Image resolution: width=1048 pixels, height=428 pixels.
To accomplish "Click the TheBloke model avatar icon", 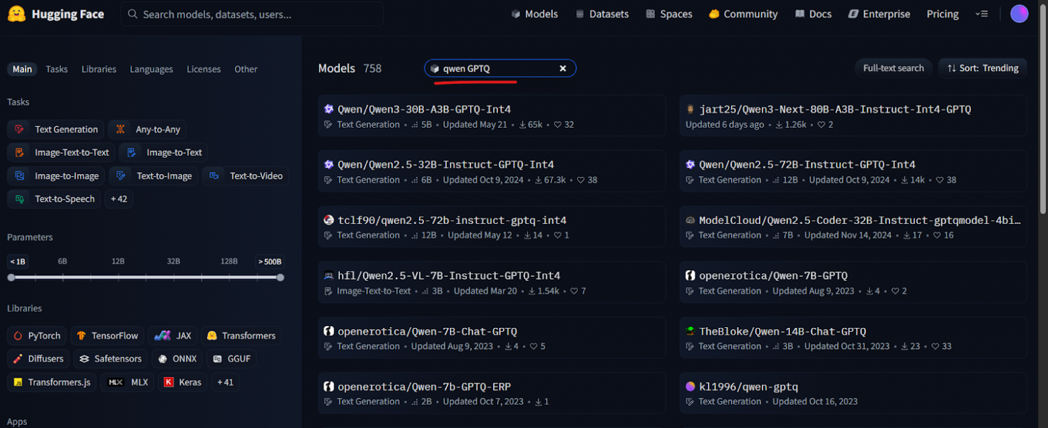I will click(x=690, y=331).
